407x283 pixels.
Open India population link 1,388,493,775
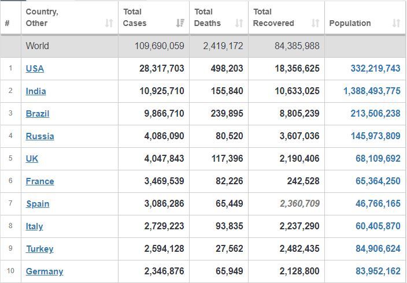[x=372, y=91]
